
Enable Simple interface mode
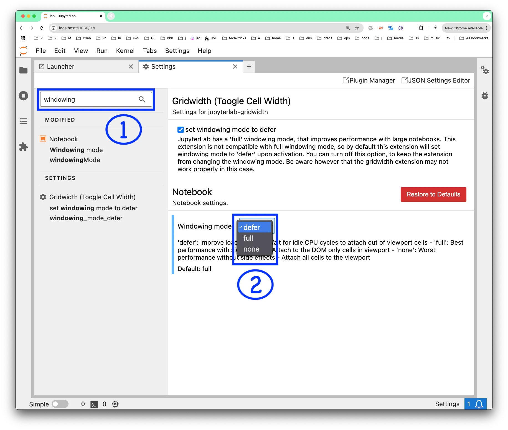(60, 404)
